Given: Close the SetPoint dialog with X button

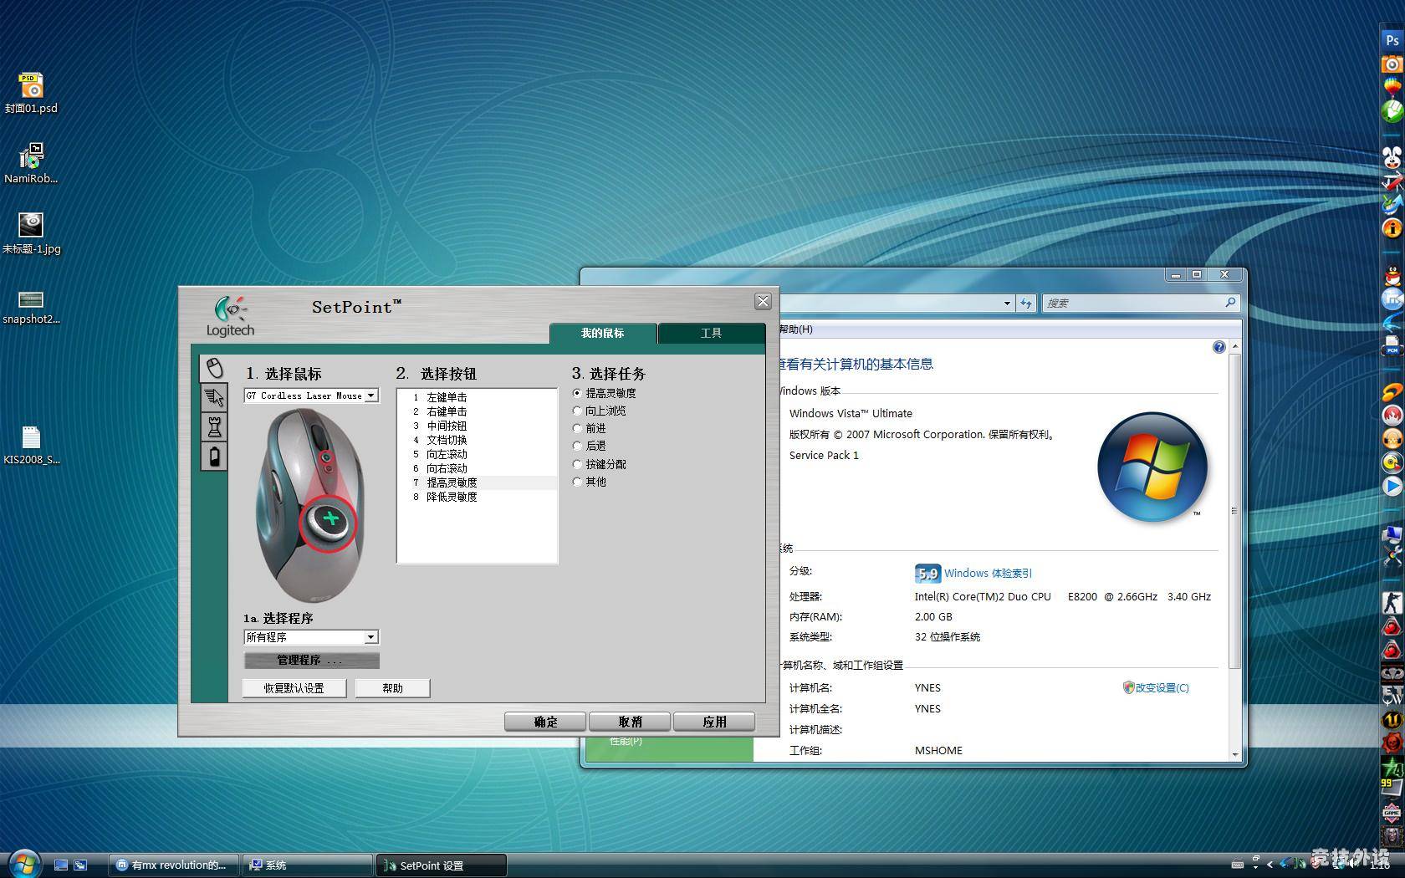Looking at the screenshot, I should click(763, 301).
